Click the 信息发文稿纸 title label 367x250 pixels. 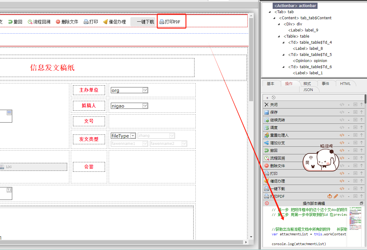click(52, 68)
